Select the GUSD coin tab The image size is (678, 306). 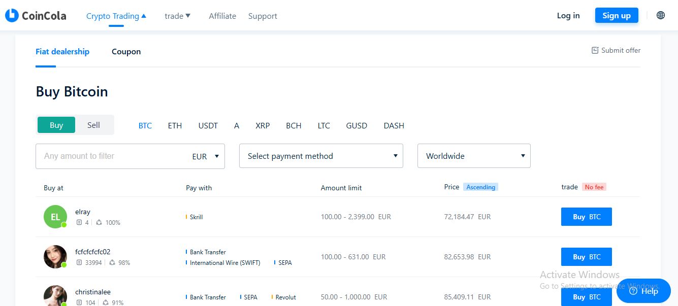point(357,125)
